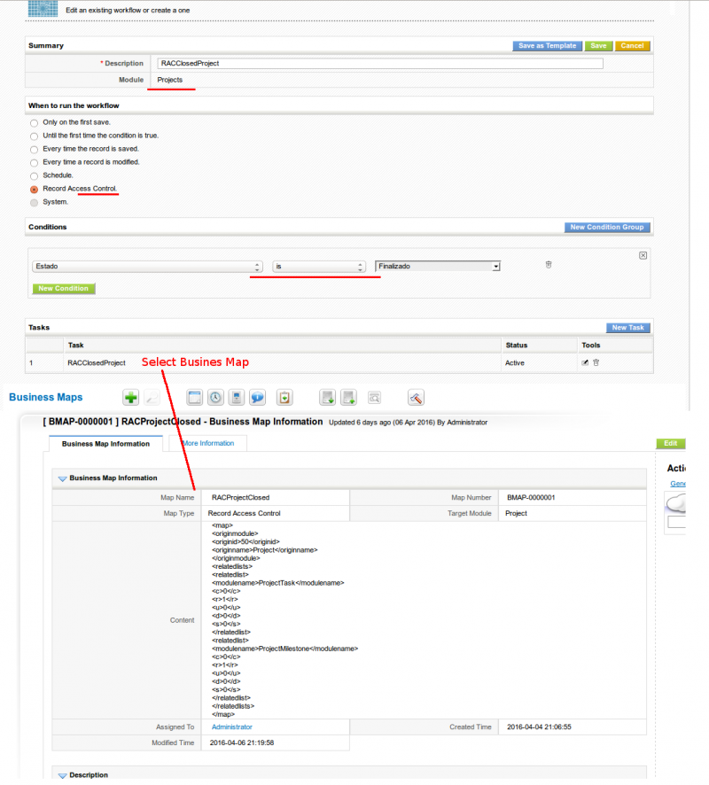Delete the Estado condition with trash icon
This screenshot has height=785, width=709.
coord(549,265)
